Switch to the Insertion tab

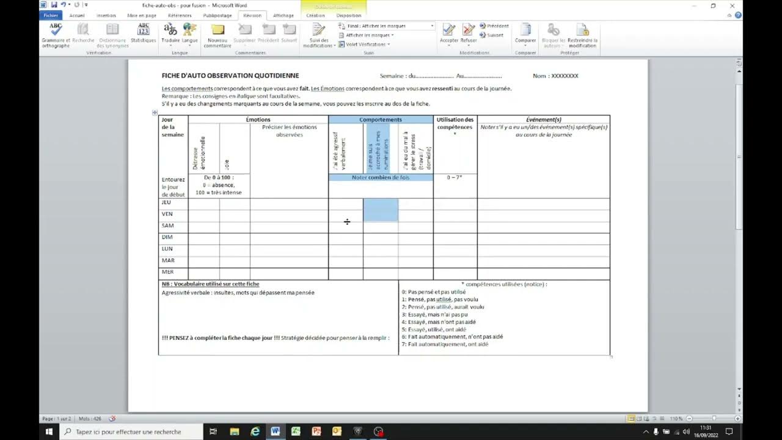pos(106,15)
